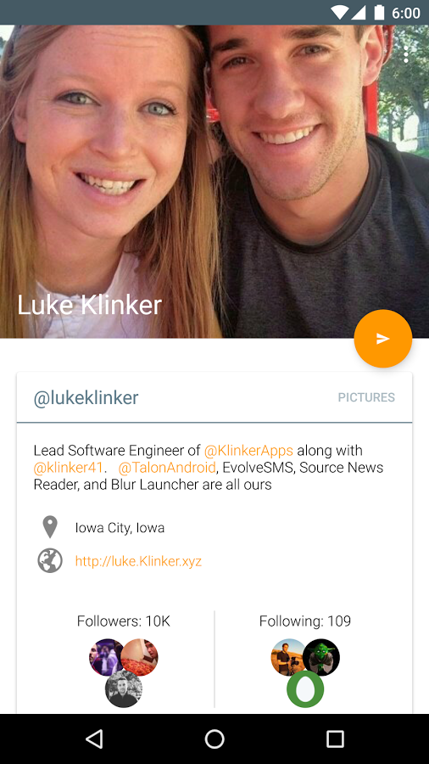Open the PICTURES section
Image resolution: width=429 pixels, height=764 pixels.
[366, 397]
